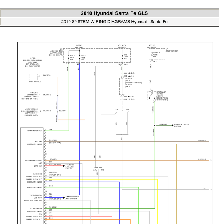Click the 'VLV BLOCK RLY' pin label

click(36, 195)
